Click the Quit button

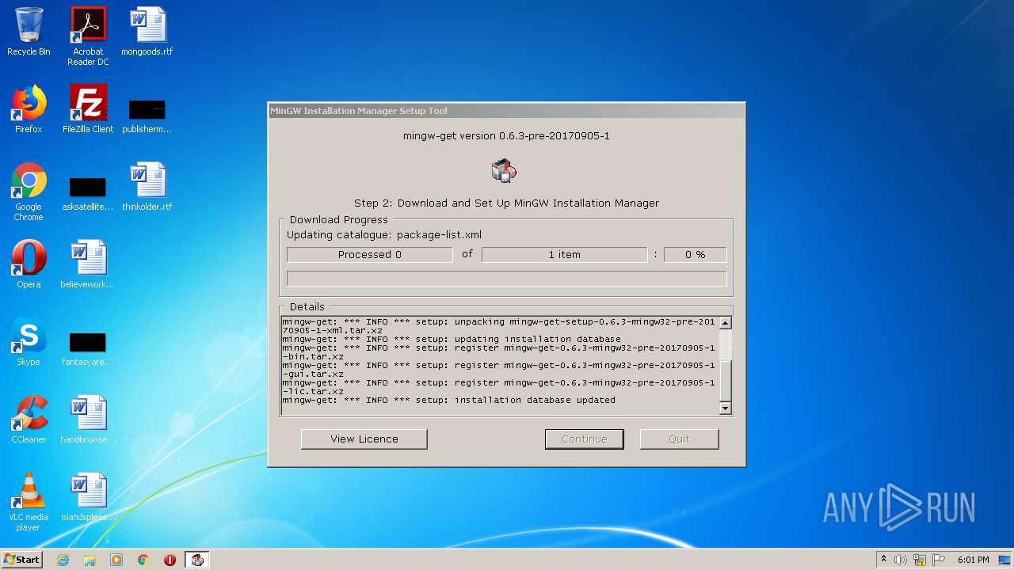[679, 439]
